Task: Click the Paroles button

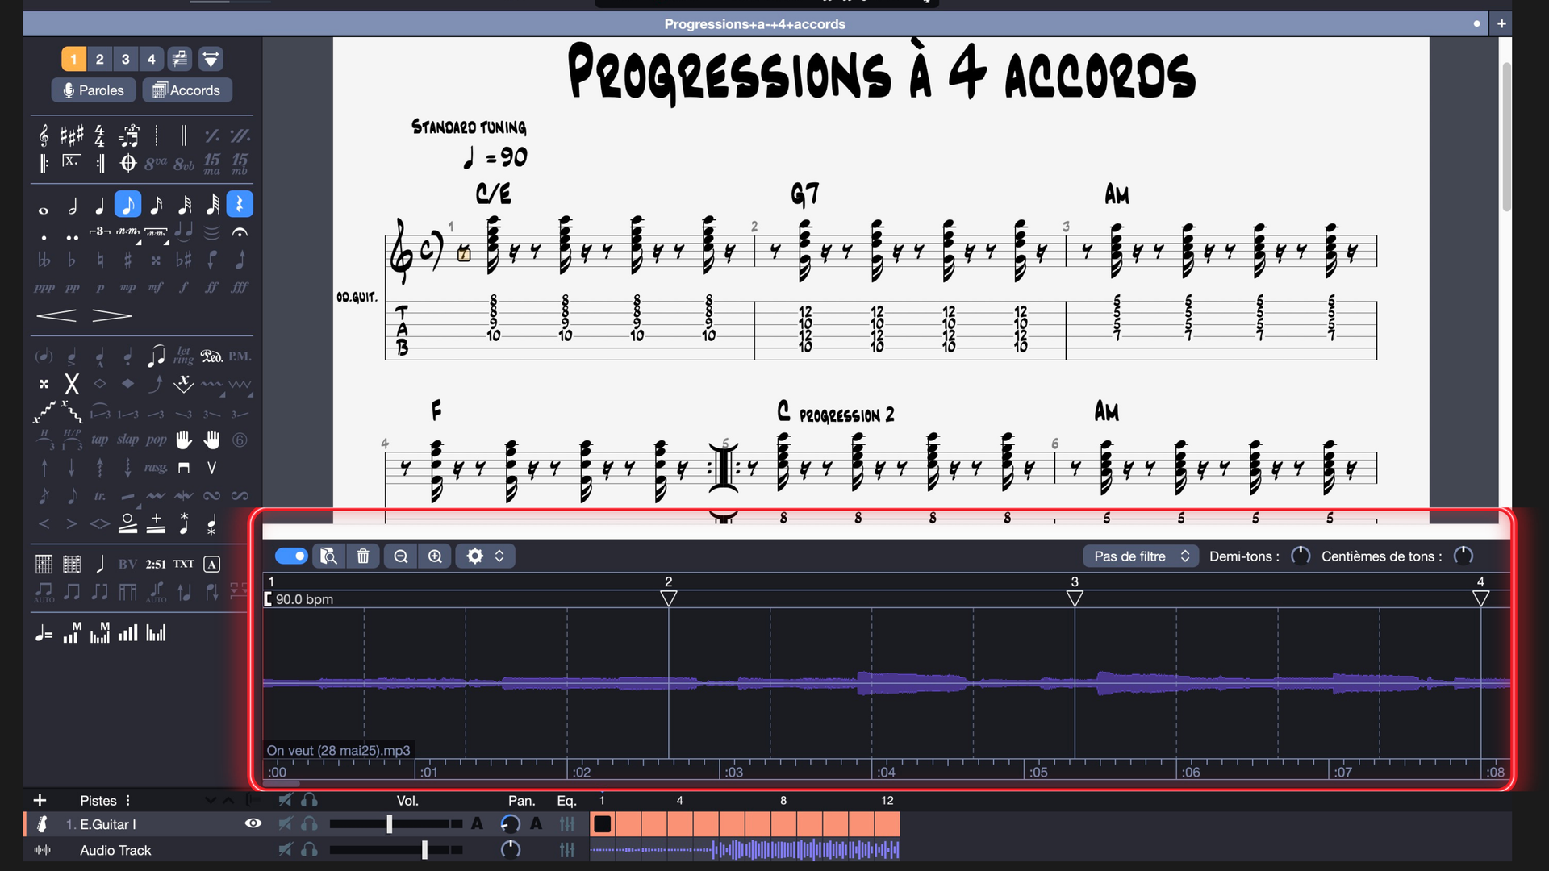Action: (94, 90)
